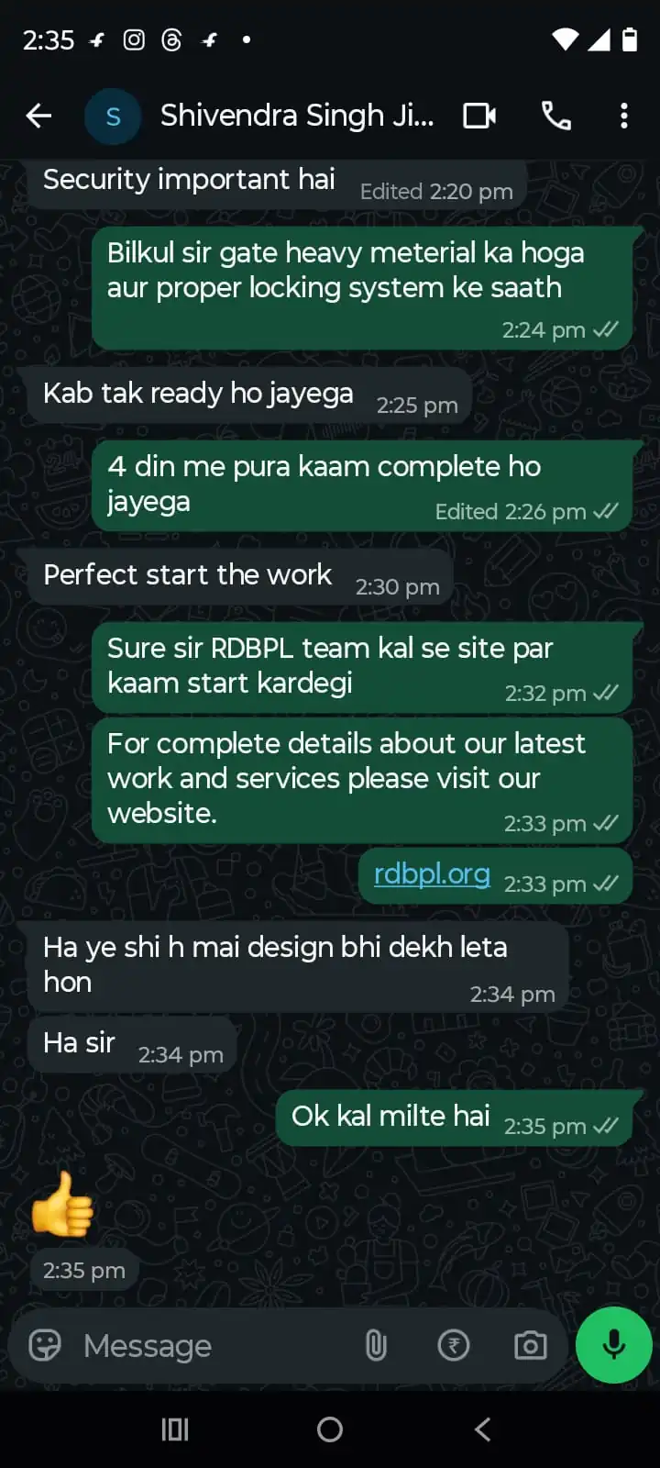Open the three-dot more options menu
Image resolution: width=660 pixels, height=1468 pixels.
(x=624, y=116)
